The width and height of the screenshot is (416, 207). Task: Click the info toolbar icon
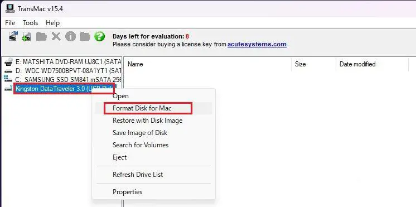(x=71, y=37)
